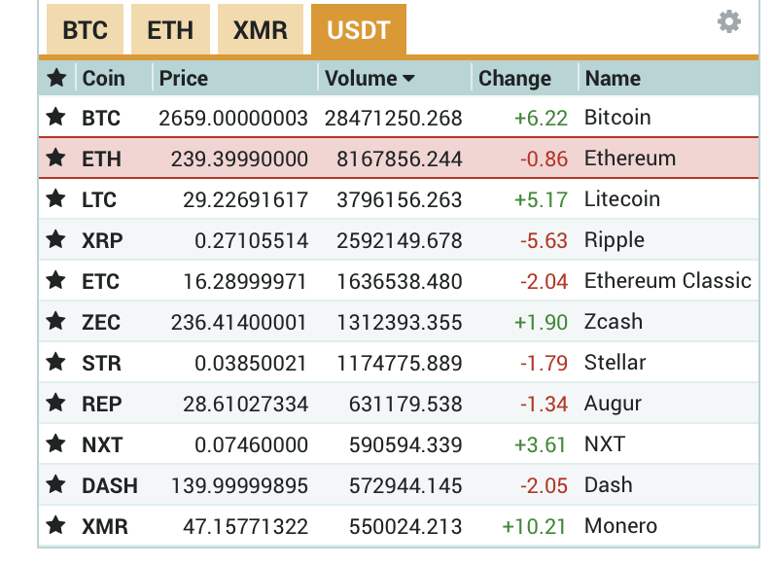Star the REP coin as favorite
The height and width of the screenshot is (566, 774).
pos(56,404)
